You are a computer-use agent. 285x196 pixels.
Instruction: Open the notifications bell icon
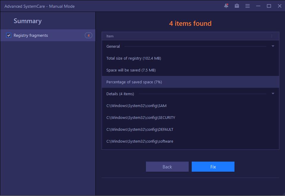226,6
